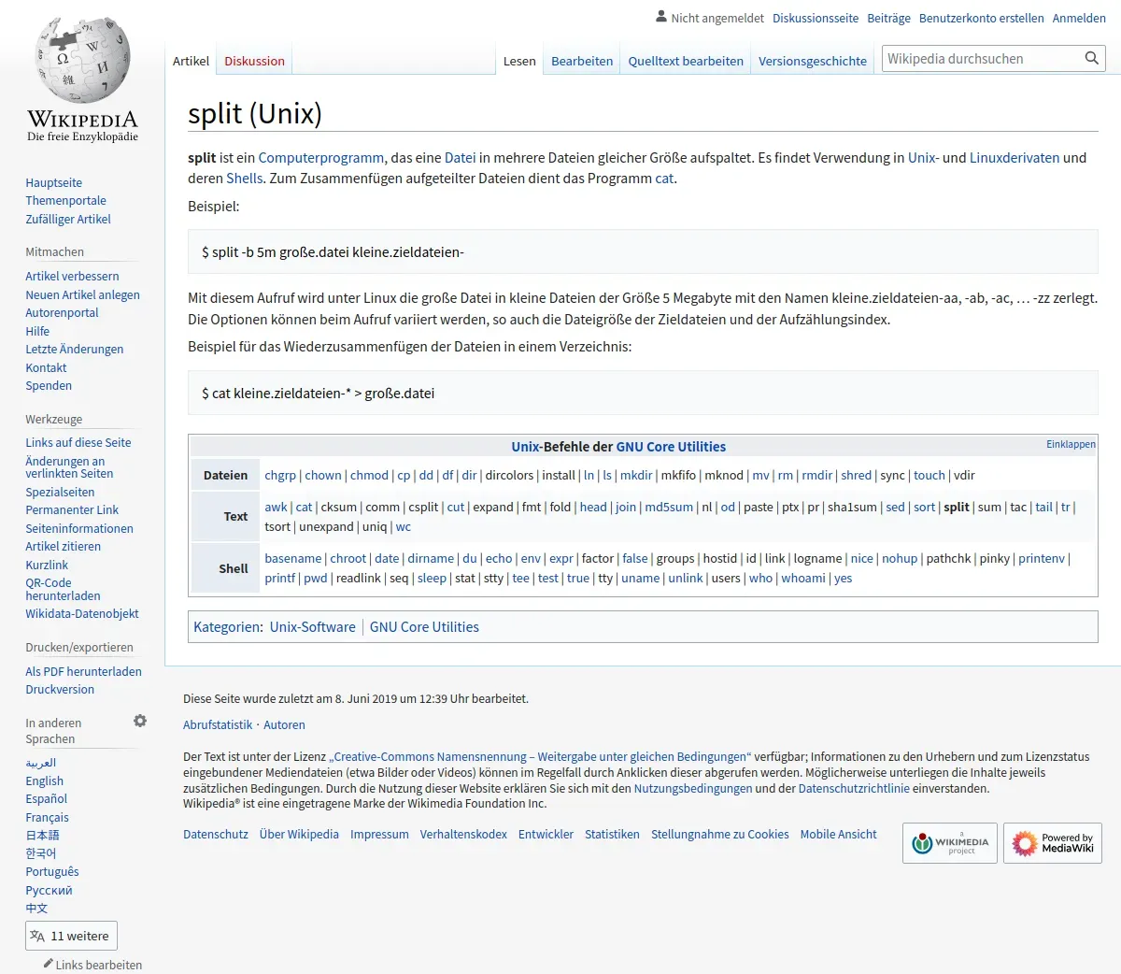Viewport: 1121px width, 974px height.
Task: Open md5sum command link
Action: (x=669, y=507)
